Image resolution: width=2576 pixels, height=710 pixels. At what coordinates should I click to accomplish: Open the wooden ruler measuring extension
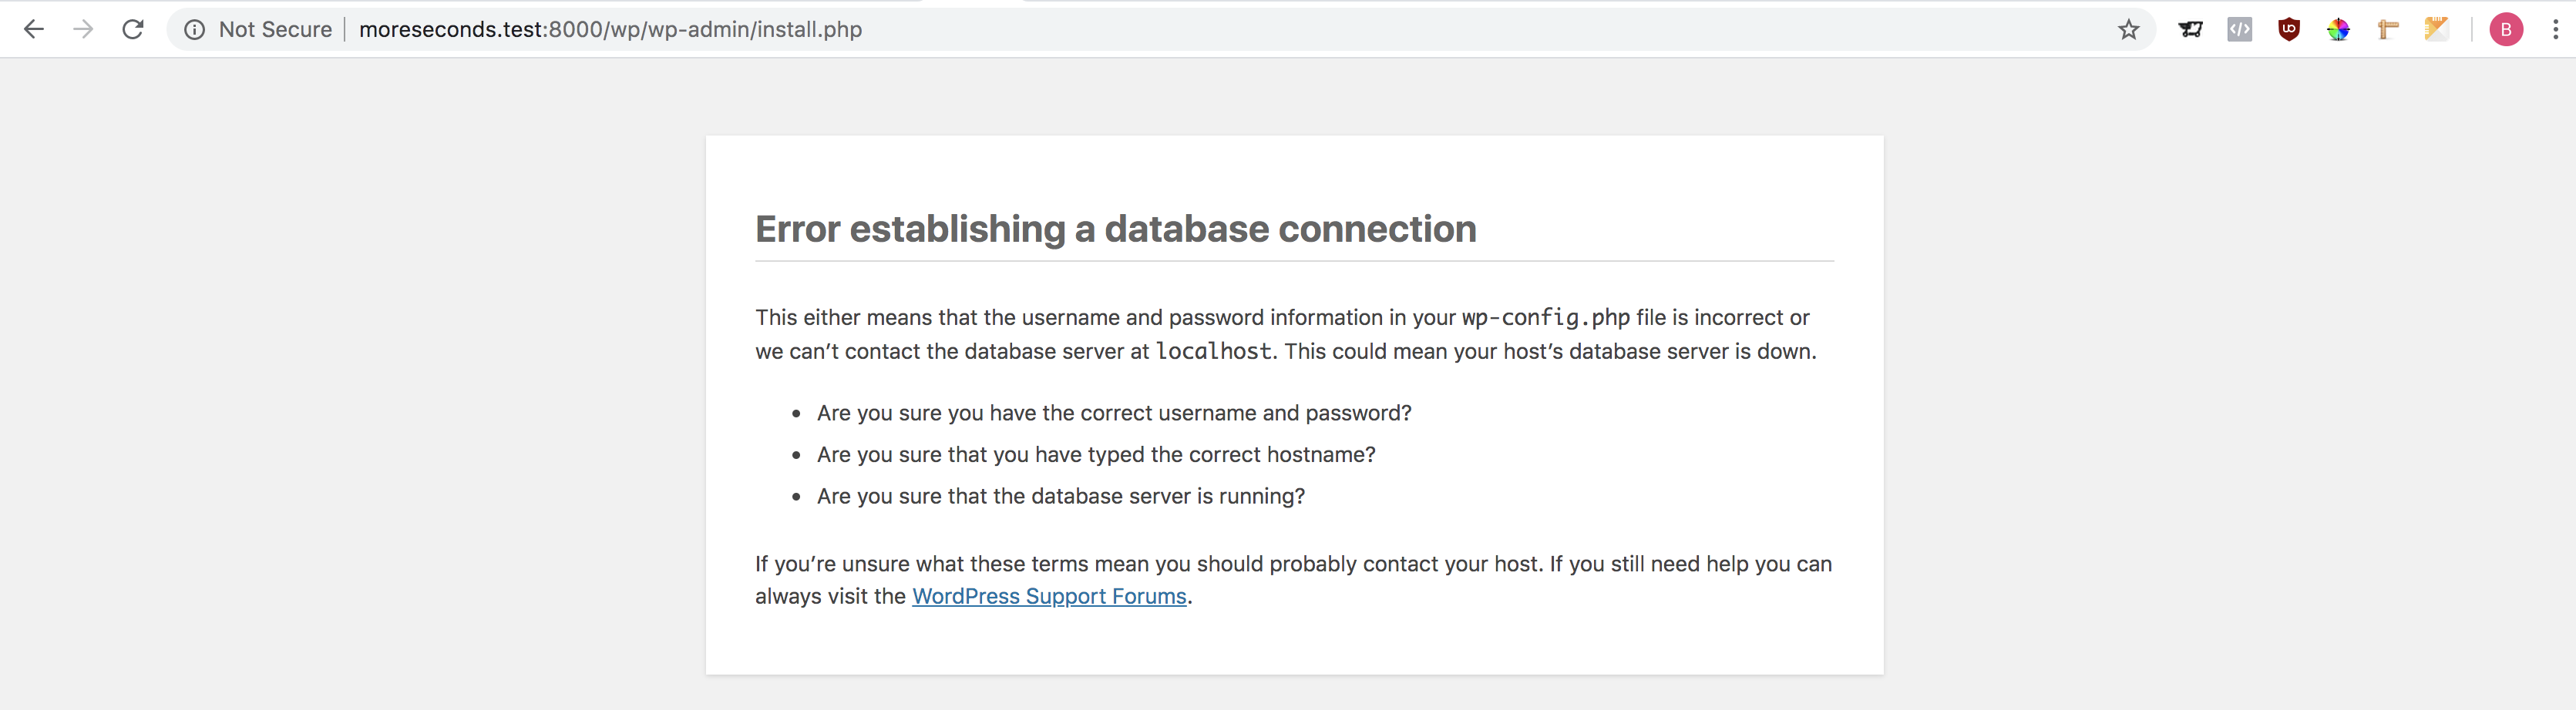[x=2388, y=30]
